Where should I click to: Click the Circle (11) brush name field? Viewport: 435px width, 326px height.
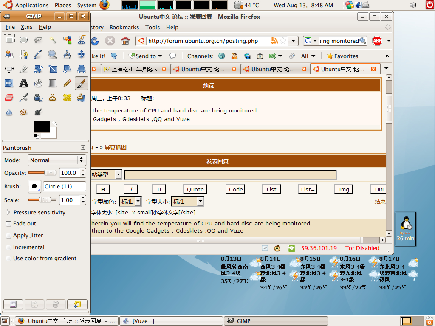[65, 186]
